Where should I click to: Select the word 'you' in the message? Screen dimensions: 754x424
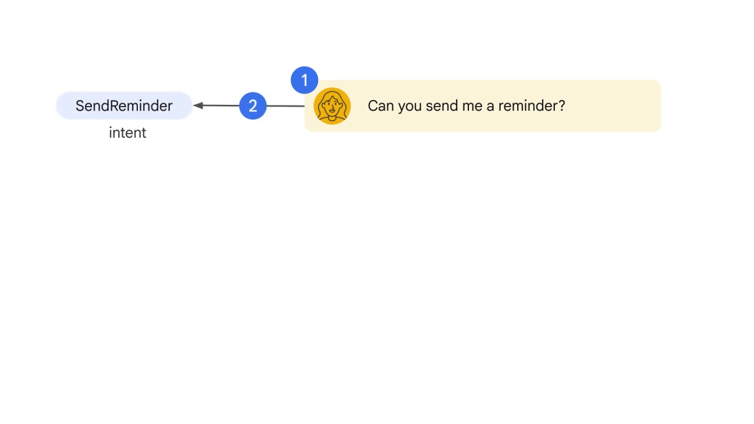410,107
